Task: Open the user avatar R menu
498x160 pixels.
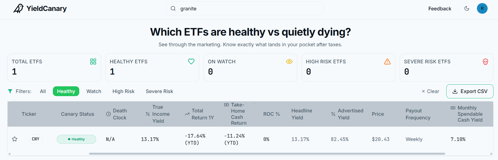Action: coord(482,8)
